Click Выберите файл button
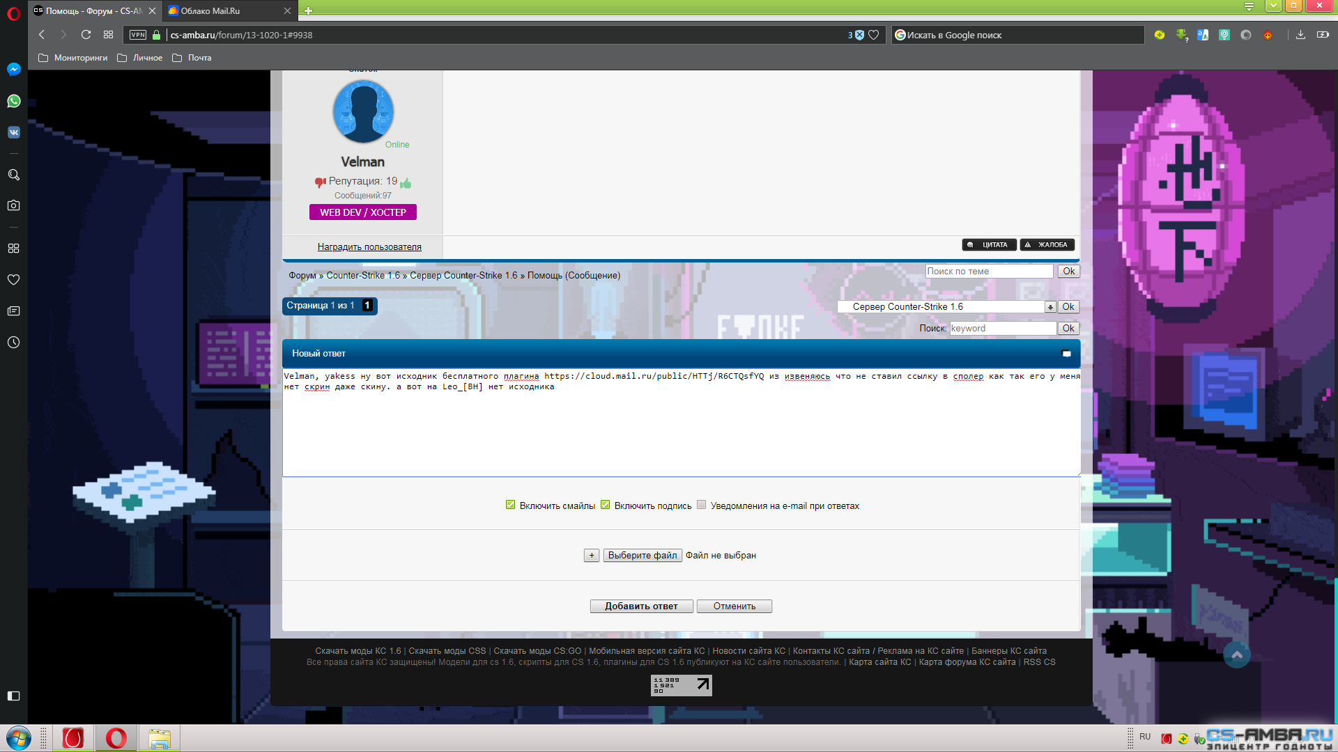This screenshot has width=1338, height=752. (x=643, y=556)
